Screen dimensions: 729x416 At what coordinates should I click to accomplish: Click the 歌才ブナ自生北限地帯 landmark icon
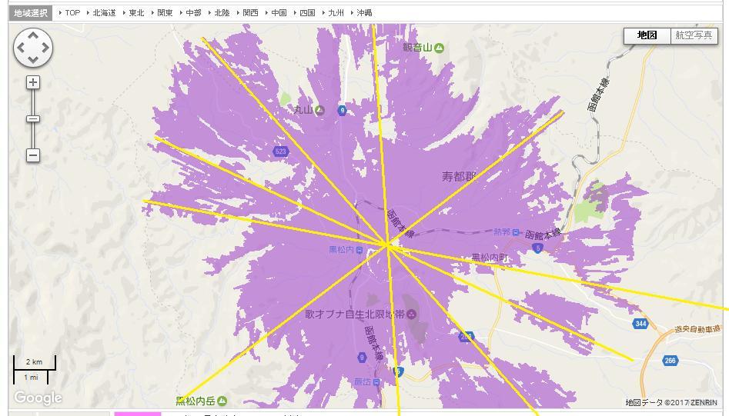[x=411, y=314]
